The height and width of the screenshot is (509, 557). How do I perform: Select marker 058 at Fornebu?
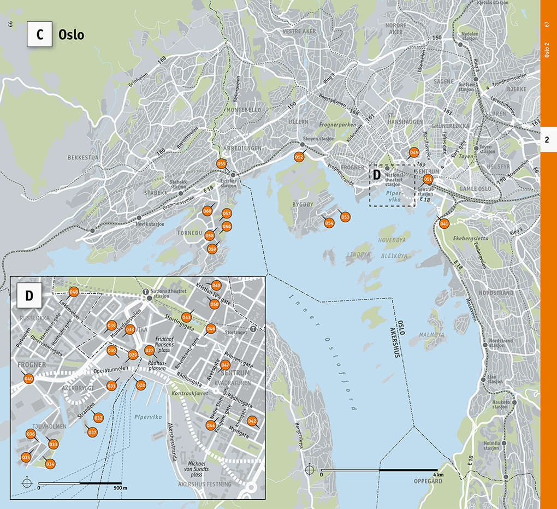click(209, 235)
